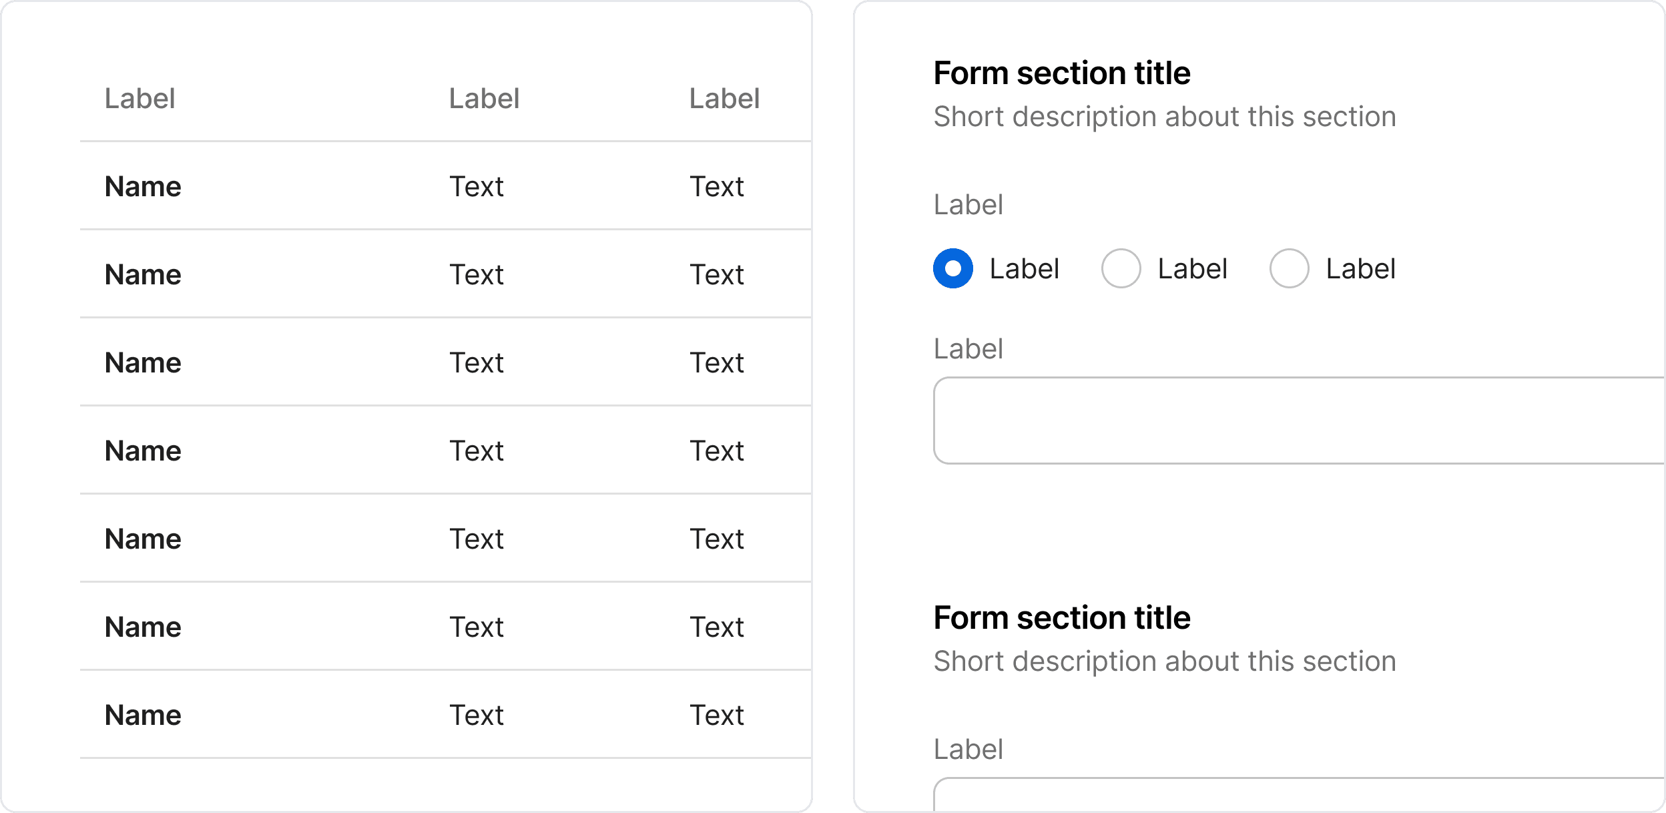Select the checked blue radio button
This screenshot has width=1666, height=813.
coord(952,268)
